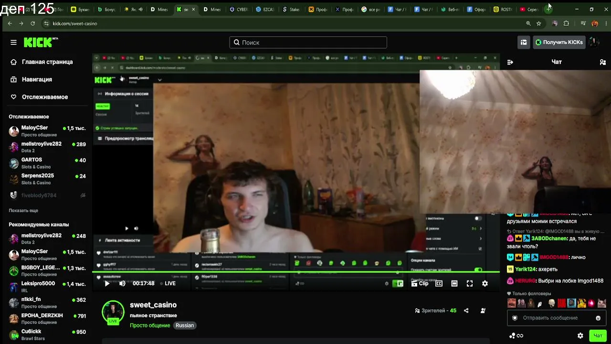611x344 pixels.
Task: Open the Просто общение category link
Action: click(150, 325)
